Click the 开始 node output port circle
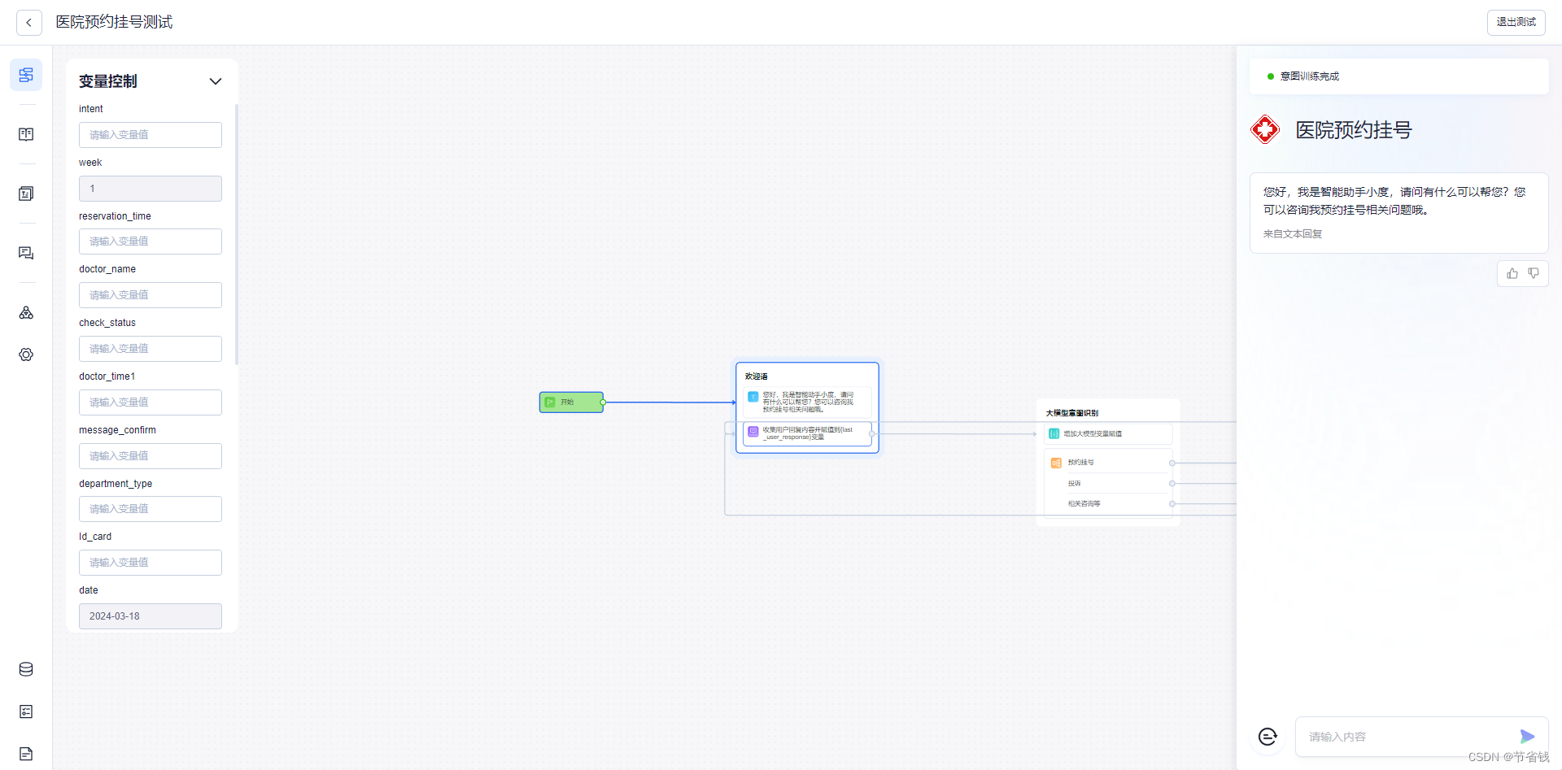The width and height of the screenshot is (1562, 770). [x=603, y=402]
